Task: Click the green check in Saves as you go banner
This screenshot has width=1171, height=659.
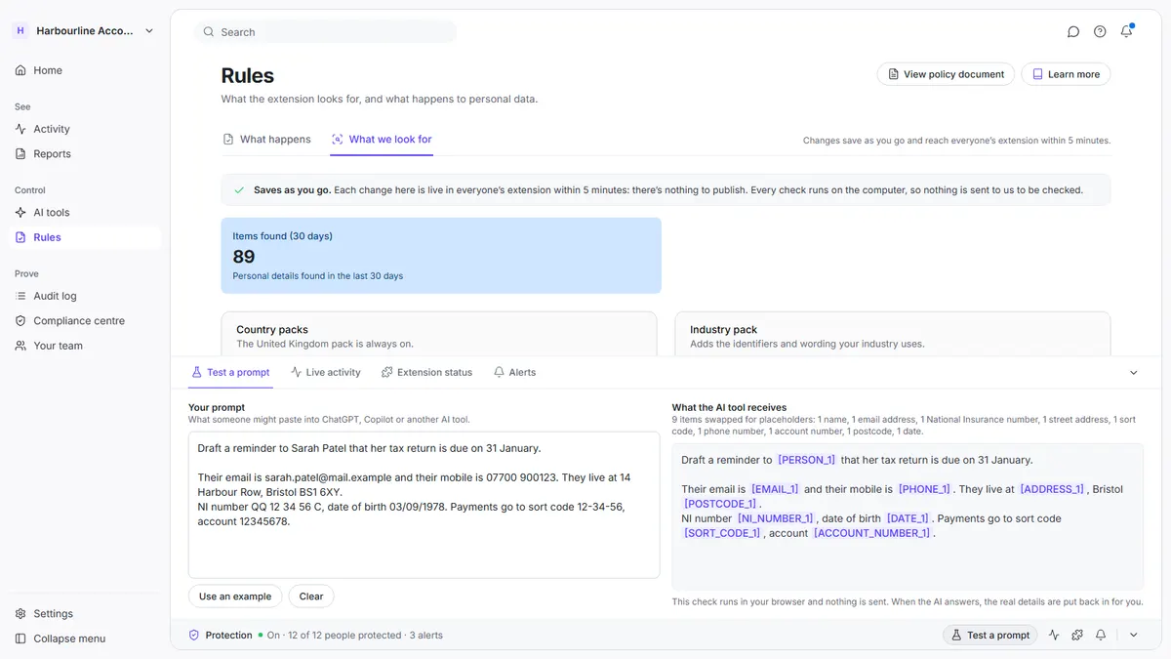Action: point(239,190)
